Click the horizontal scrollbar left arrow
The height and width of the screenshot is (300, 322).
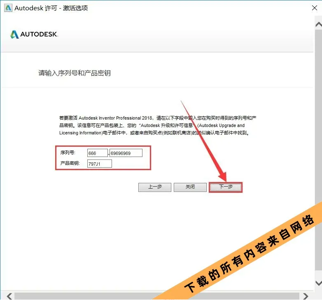(x=9, y=296)
